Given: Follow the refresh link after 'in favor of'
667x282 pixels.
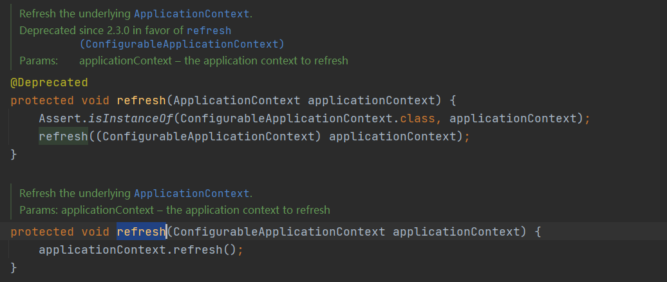Looking at the screenshot, I should [209, 31].
